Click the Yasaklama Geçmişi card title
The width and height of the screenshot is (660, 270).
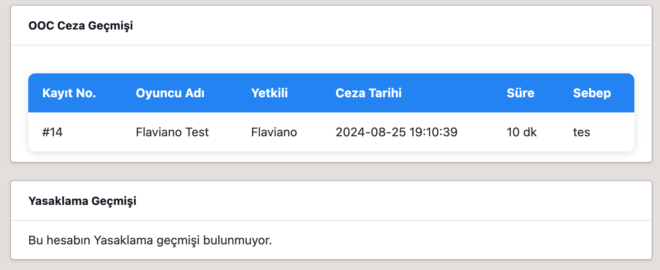[x=82, y=201]
